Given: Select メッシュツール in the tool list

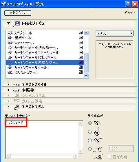Looking at the screenshot, I should click(x=45, y=43).
